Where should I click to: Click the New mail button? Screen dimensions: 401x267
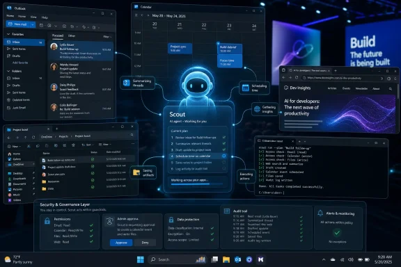click(17, 24)
